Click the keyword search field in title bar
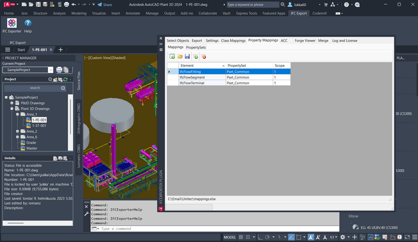 [x=253, y=5]
